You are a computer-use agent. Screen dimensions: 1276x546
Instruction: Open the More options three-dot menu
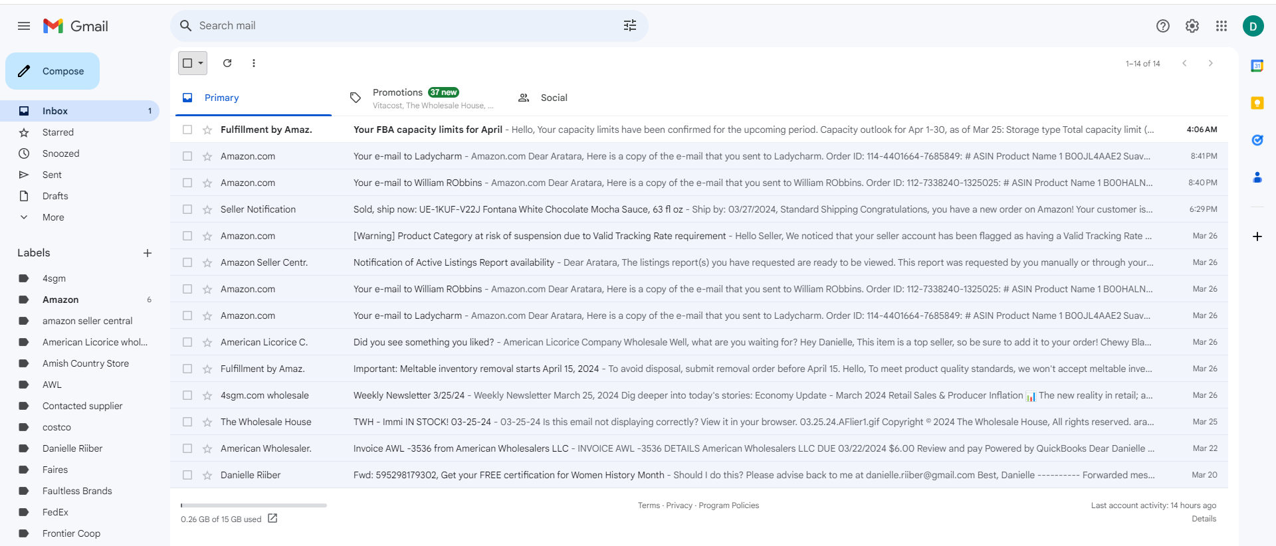coord(254,63)
